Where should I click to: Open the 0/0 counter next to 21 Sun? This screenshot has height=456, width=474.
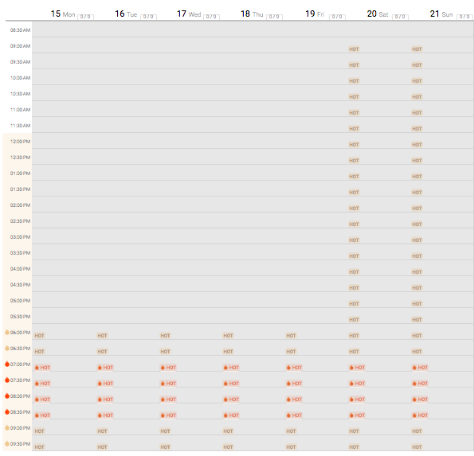[464, 17]
